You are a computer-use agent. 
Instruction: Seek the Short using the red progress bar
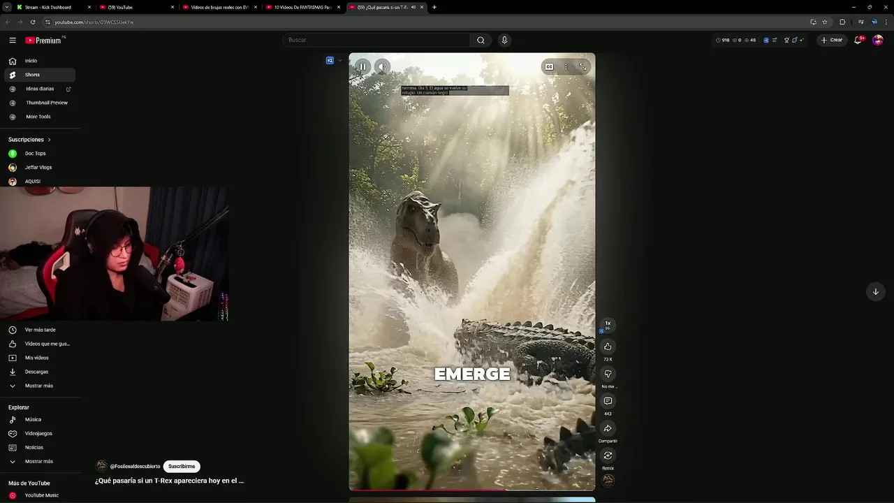click(472, 490)
